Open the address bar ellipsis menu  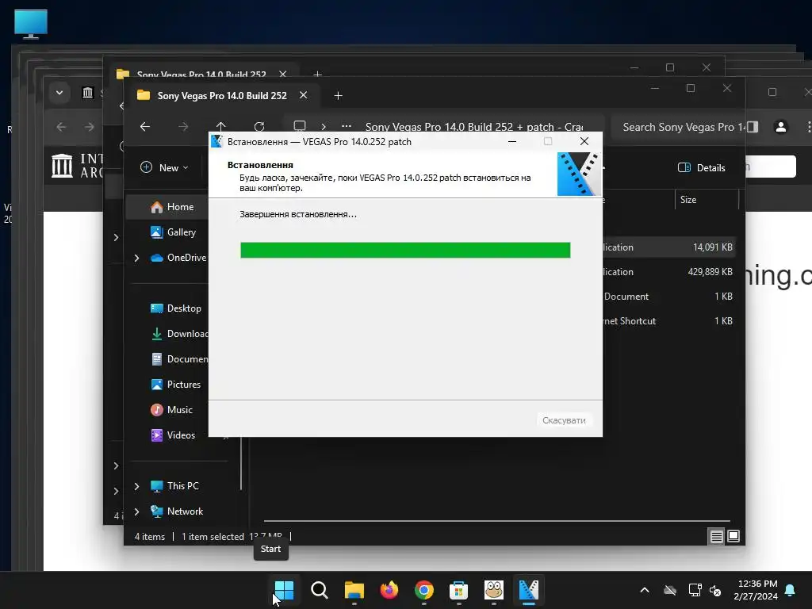point(347,126)
